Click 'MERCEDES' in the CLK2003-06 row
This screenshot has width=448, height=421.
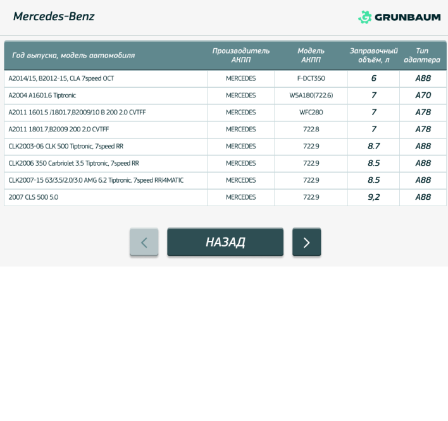[241, 147]
